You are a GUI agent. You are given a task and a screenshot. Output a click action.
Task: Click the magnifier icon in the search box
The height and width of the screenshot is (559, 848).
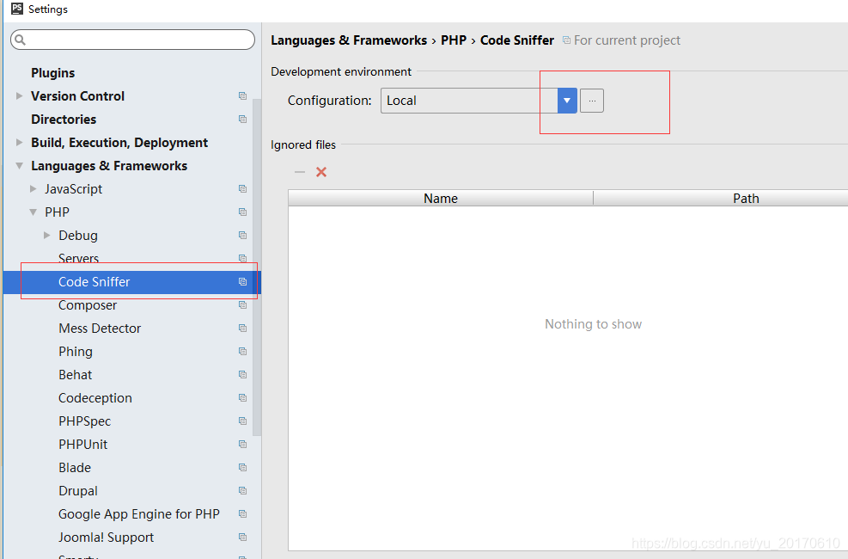(19, 40)
